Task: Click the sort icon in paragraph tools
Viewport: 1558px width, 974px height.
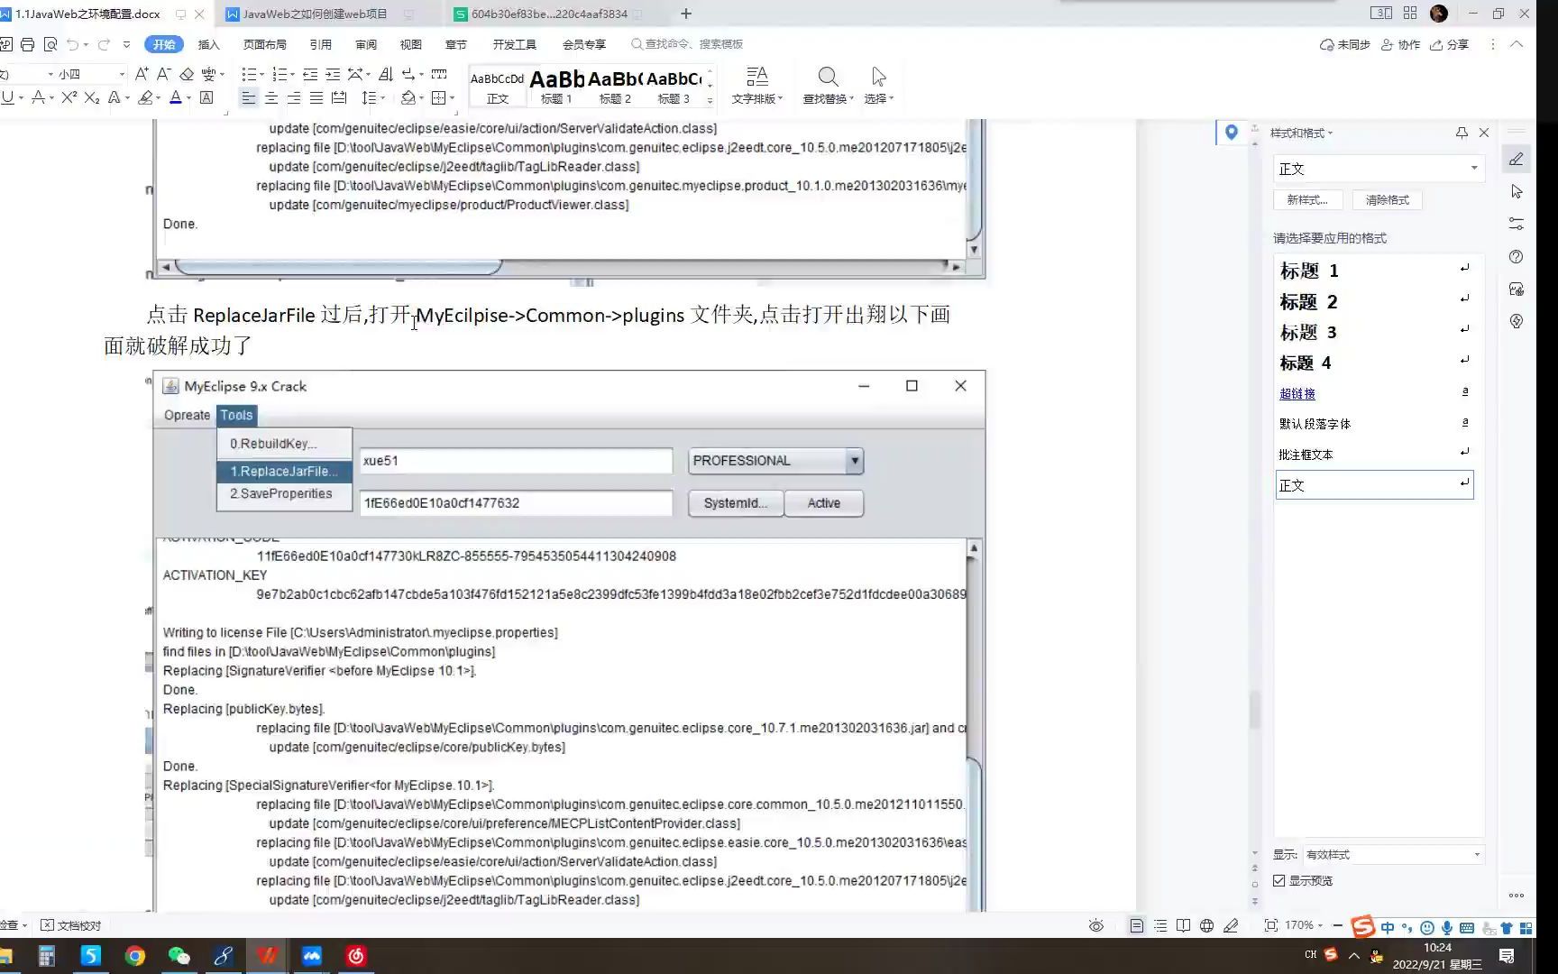Action: coord(386,74)
